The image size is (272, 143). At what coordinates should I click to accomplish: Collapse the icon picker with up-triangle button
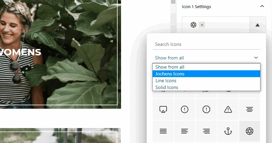click(x=258, y=25)
